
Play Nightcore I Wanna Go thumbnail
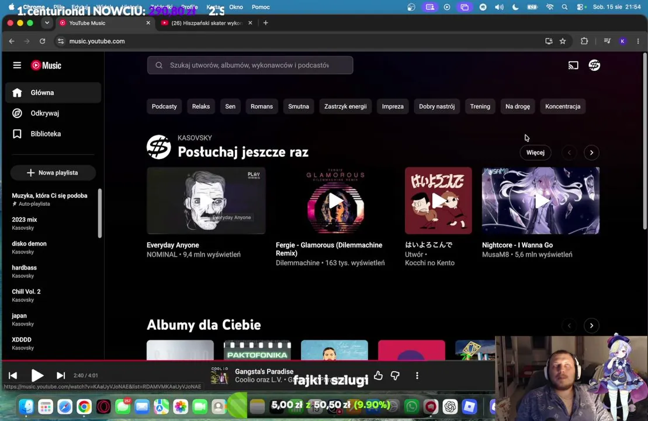click(x=540, y=201)
